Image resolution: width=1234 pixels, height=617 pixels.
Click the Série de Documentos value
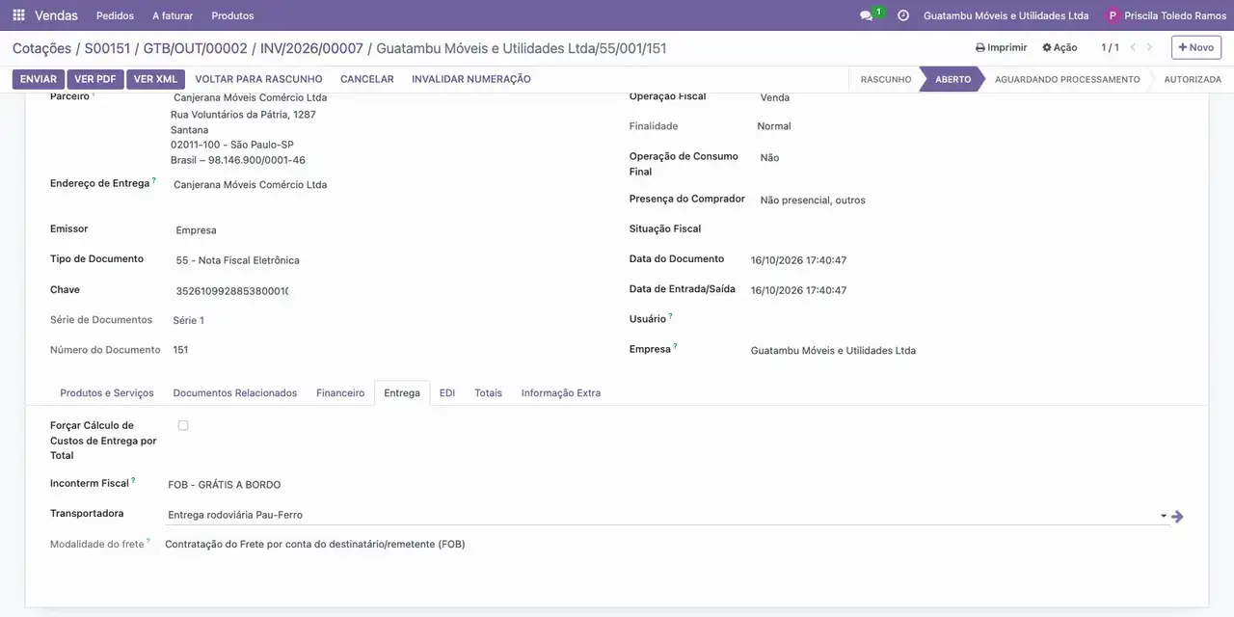click(188, 320)
